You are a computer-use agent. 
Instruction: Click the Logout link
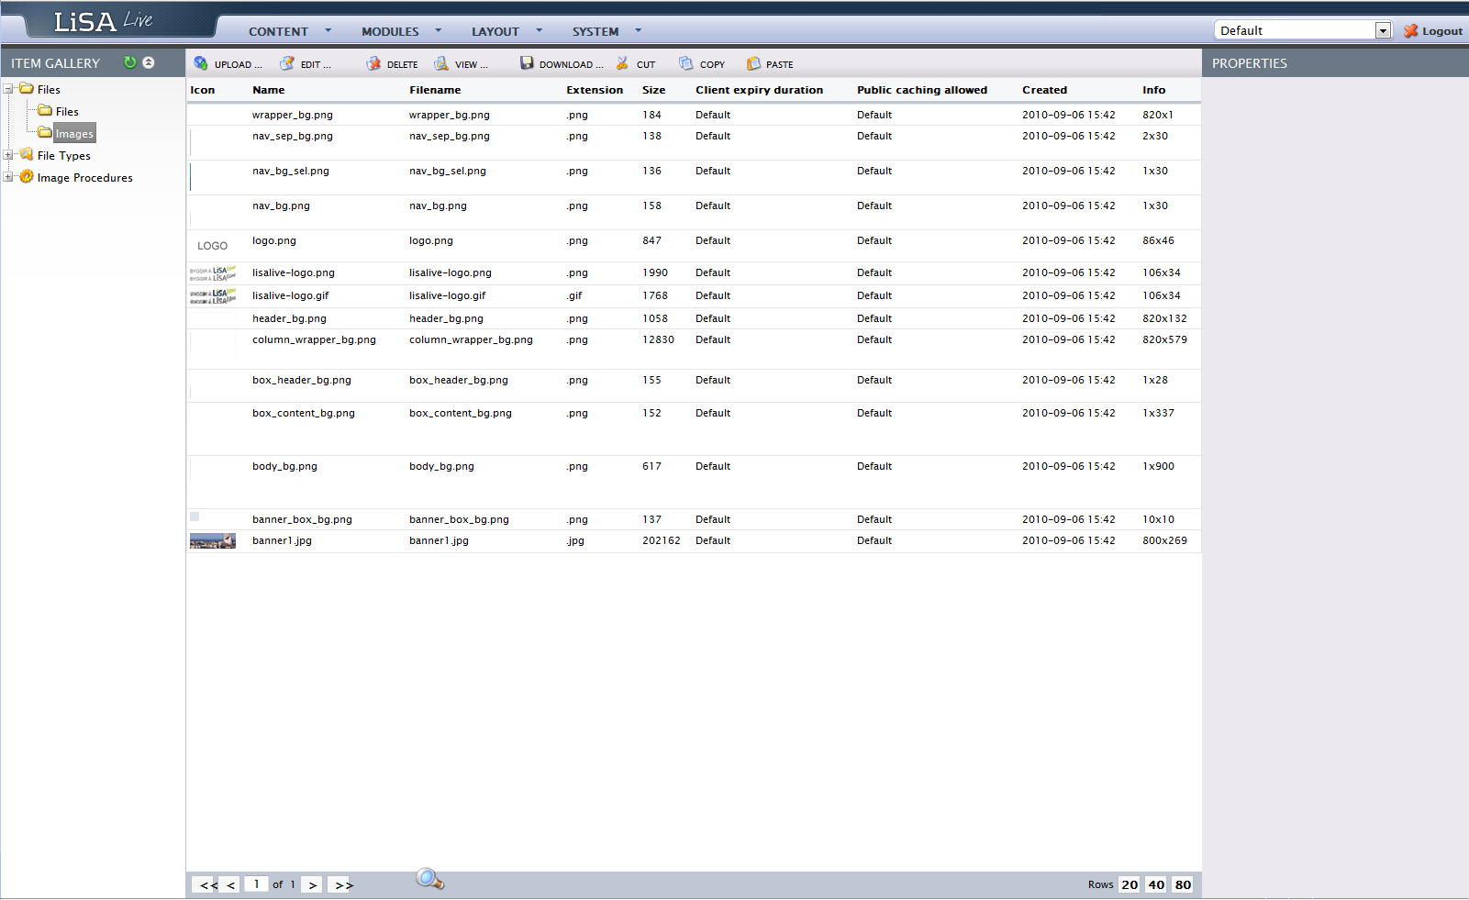click(x=1433, y=31)
